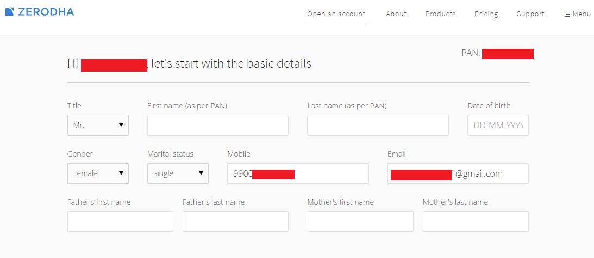
Task: Focus the Father's first name field
Action: pos(121,222)
